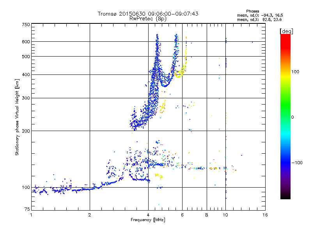Select the colorbar tick label "100" beside the yellow band

tap(295, 72)
